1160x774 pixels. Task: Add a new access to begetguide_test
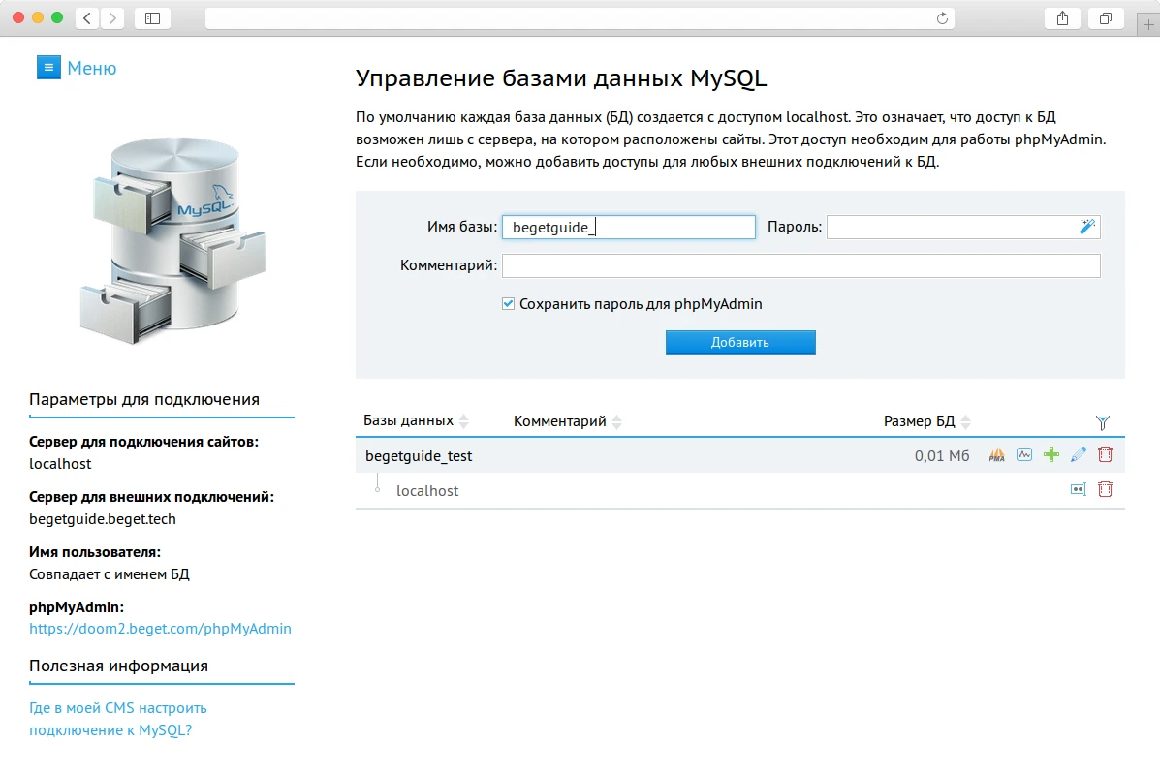pyautogui.click(x=1051, y=453)
